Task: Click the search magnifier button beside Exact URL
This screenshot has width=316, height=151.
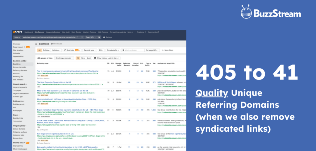Action: (x=99, y=37)
